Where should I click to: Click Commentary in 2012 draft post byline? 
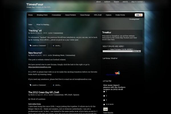(x=58, y=95)
